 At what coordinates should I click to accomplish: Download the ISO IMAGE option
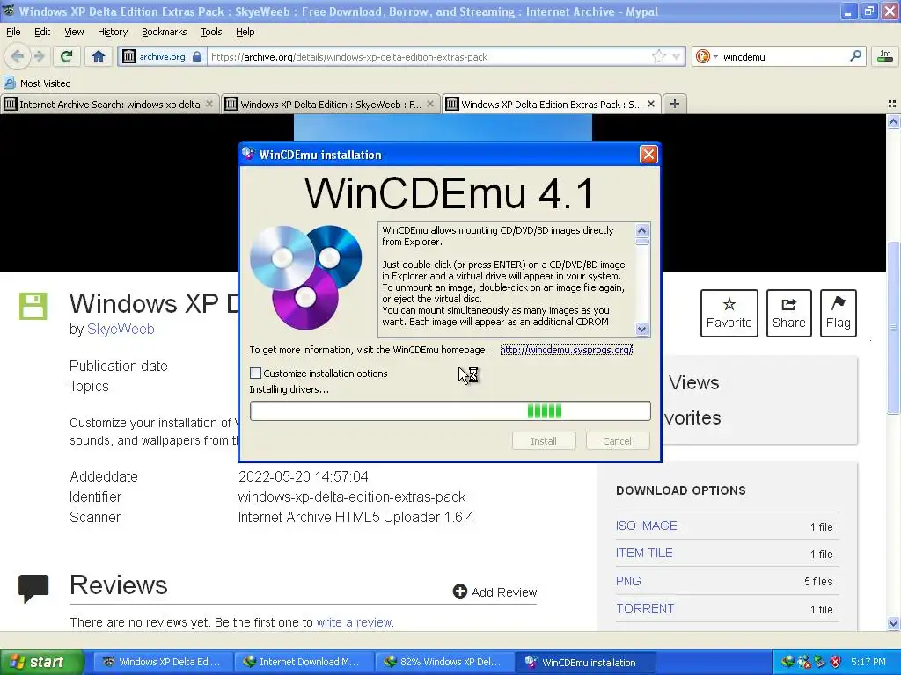(x=647, y=526)
